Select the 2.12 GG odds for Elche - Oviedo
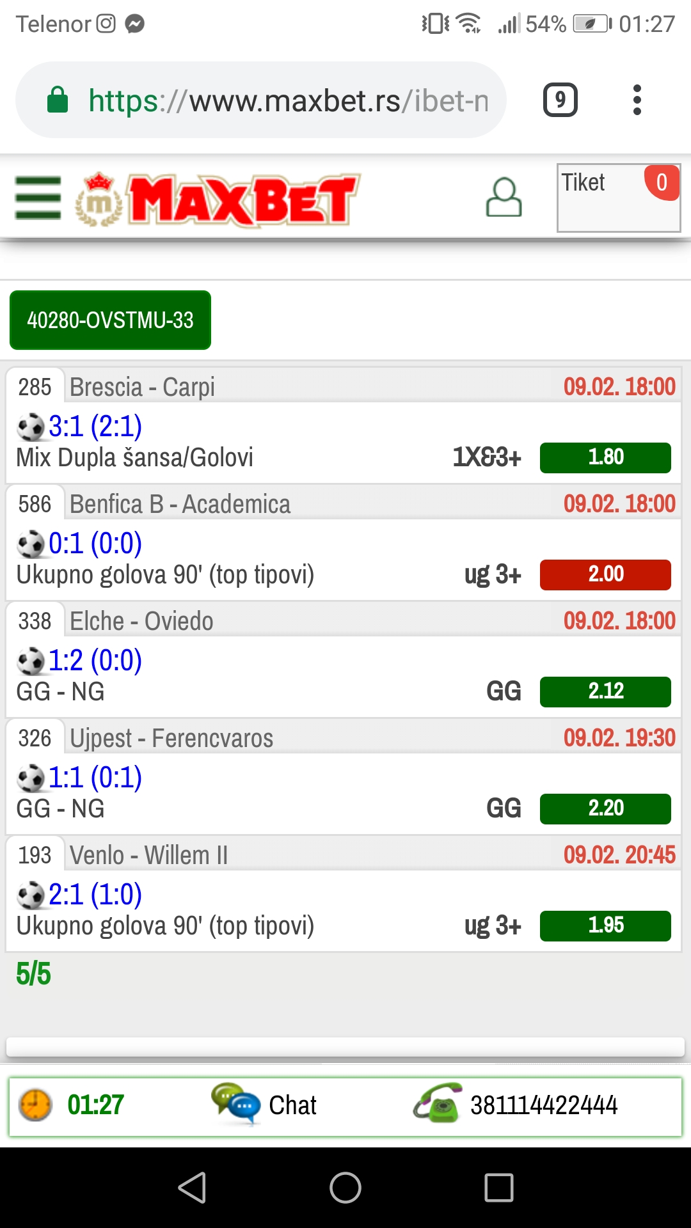691x1228 pixels. 605,692
